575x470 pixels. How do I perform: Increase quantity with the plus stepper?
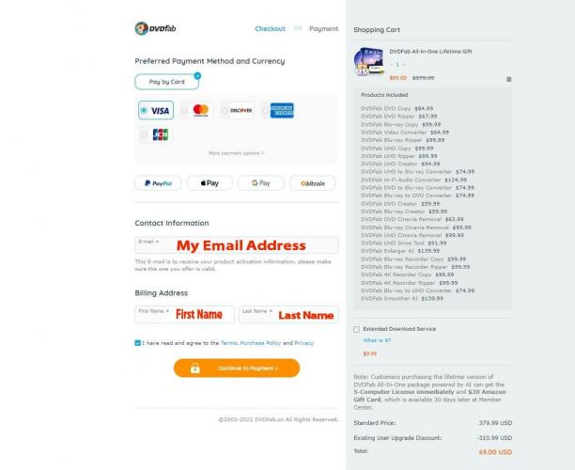(405, 65)
